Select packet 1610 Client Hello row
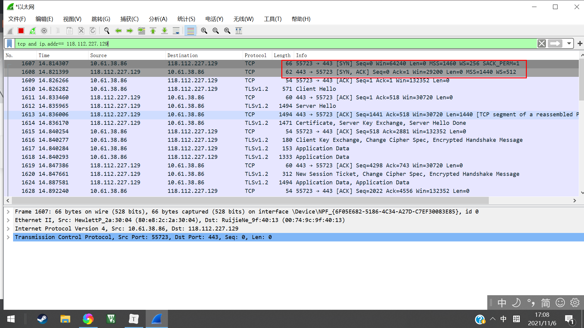The width and height of the screenshot is (584, 328). [291, 89]
